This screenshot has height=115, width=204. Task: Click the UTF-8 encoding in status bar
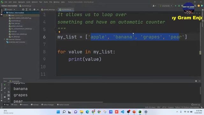[164, 107]
